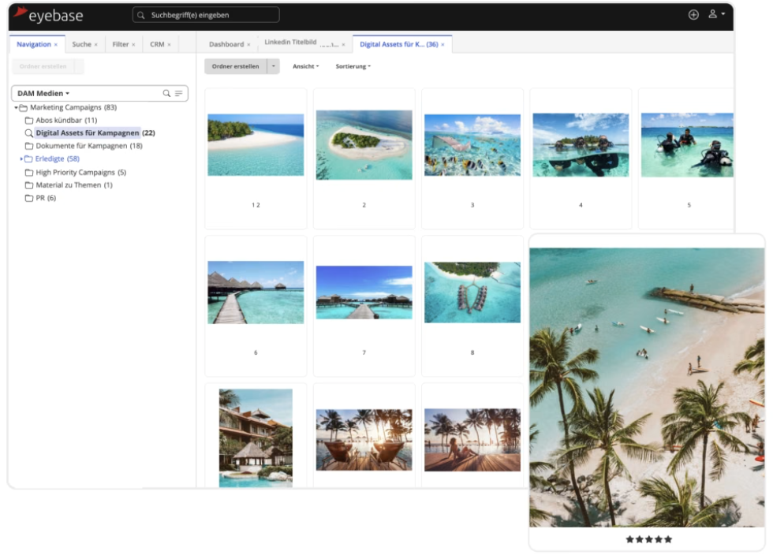Select Marketing Campaigns (83) root folder
This screenshot has height=555, width=773.
(73, 107)
